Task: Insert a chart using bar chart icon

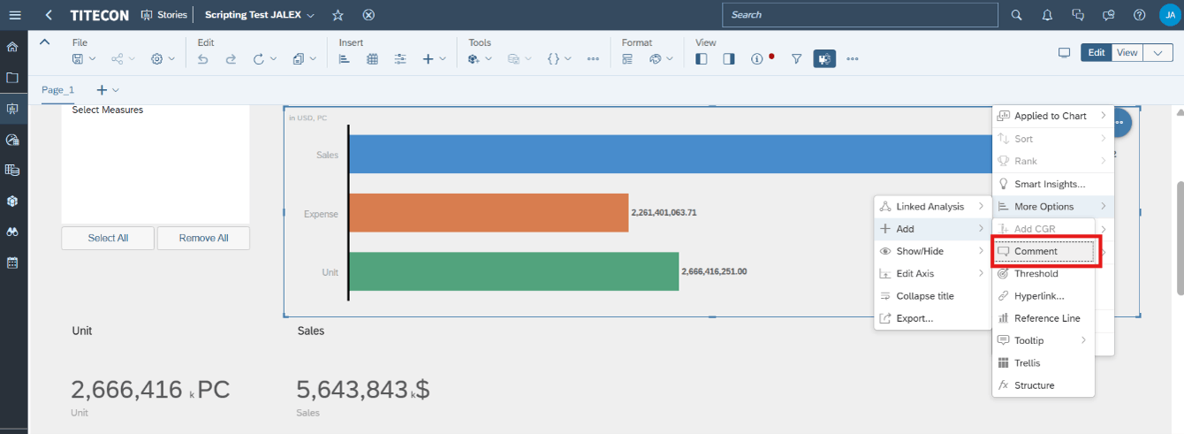Action: tap(345, 59)
